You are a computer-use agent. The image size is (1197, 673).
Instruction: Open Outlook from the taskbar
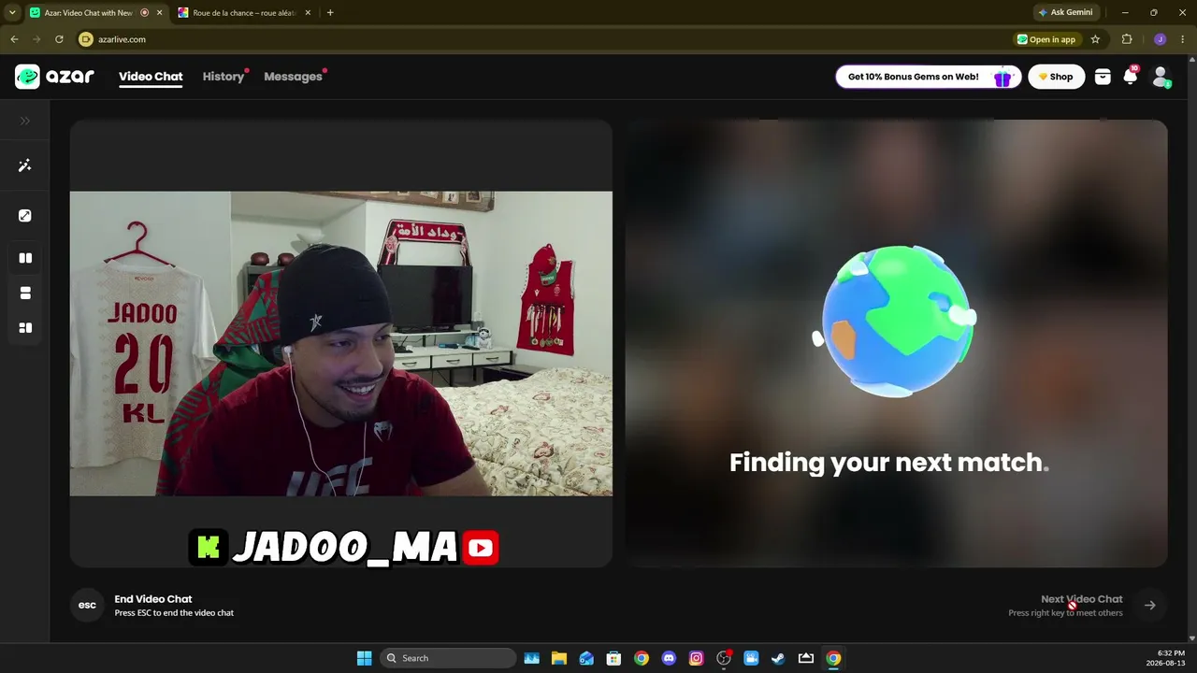586,658
